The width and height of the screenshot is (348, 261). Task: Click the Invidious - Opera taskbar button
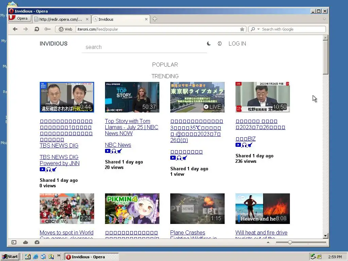coord(92,257)
